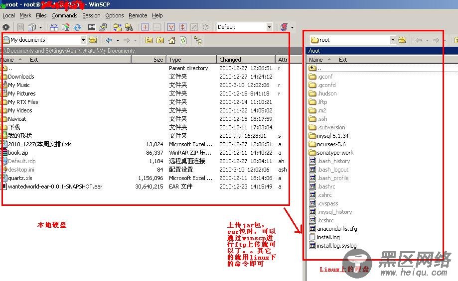Viewport: 458px width, 281px height.
Task: Sort local files by Ext column
Action: coord(34,60)
